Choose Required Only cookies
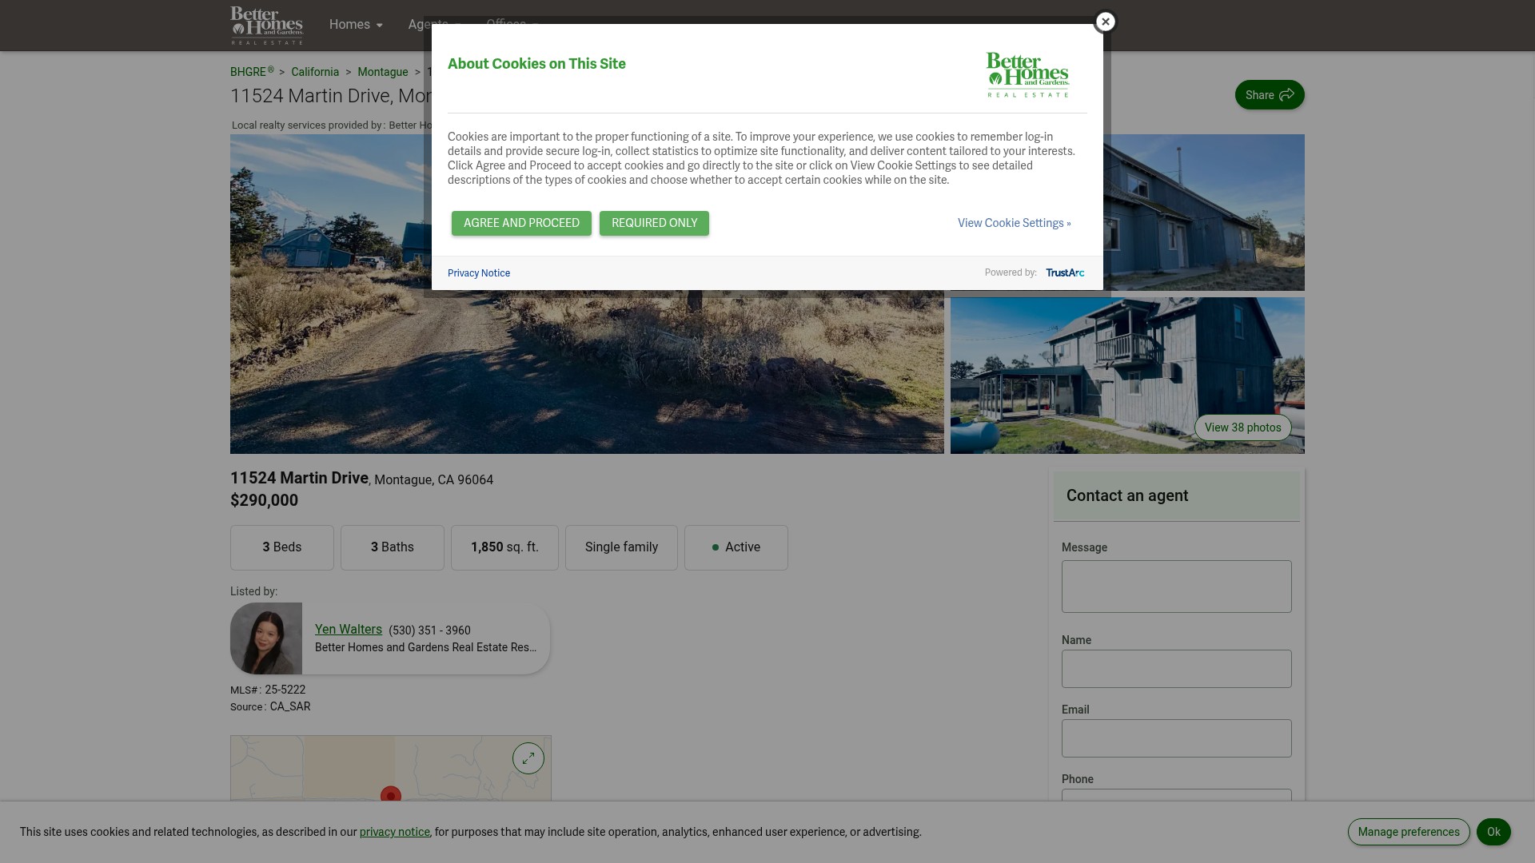 point(654,223)
